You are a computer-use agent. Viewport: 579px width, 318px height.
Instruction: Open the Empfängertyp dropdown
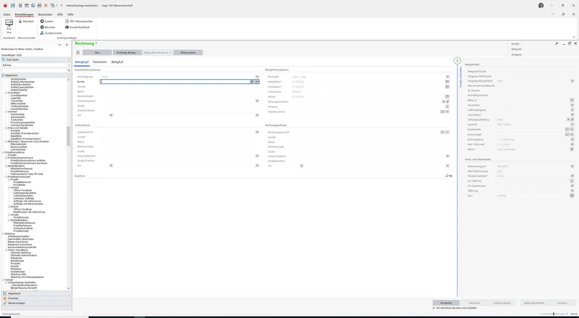coord(256,77)
